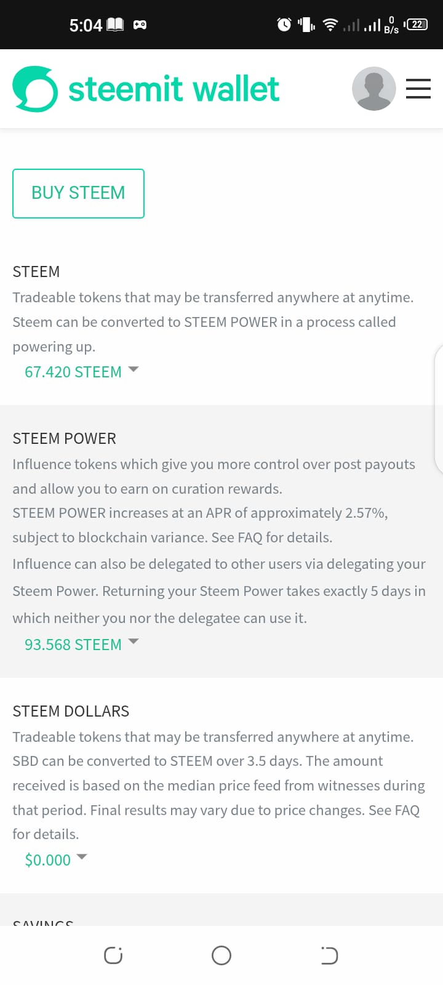Click the Steemit logo icon
Image resolution: width=443 pixels, height=985 pixels.
[35, 89]
